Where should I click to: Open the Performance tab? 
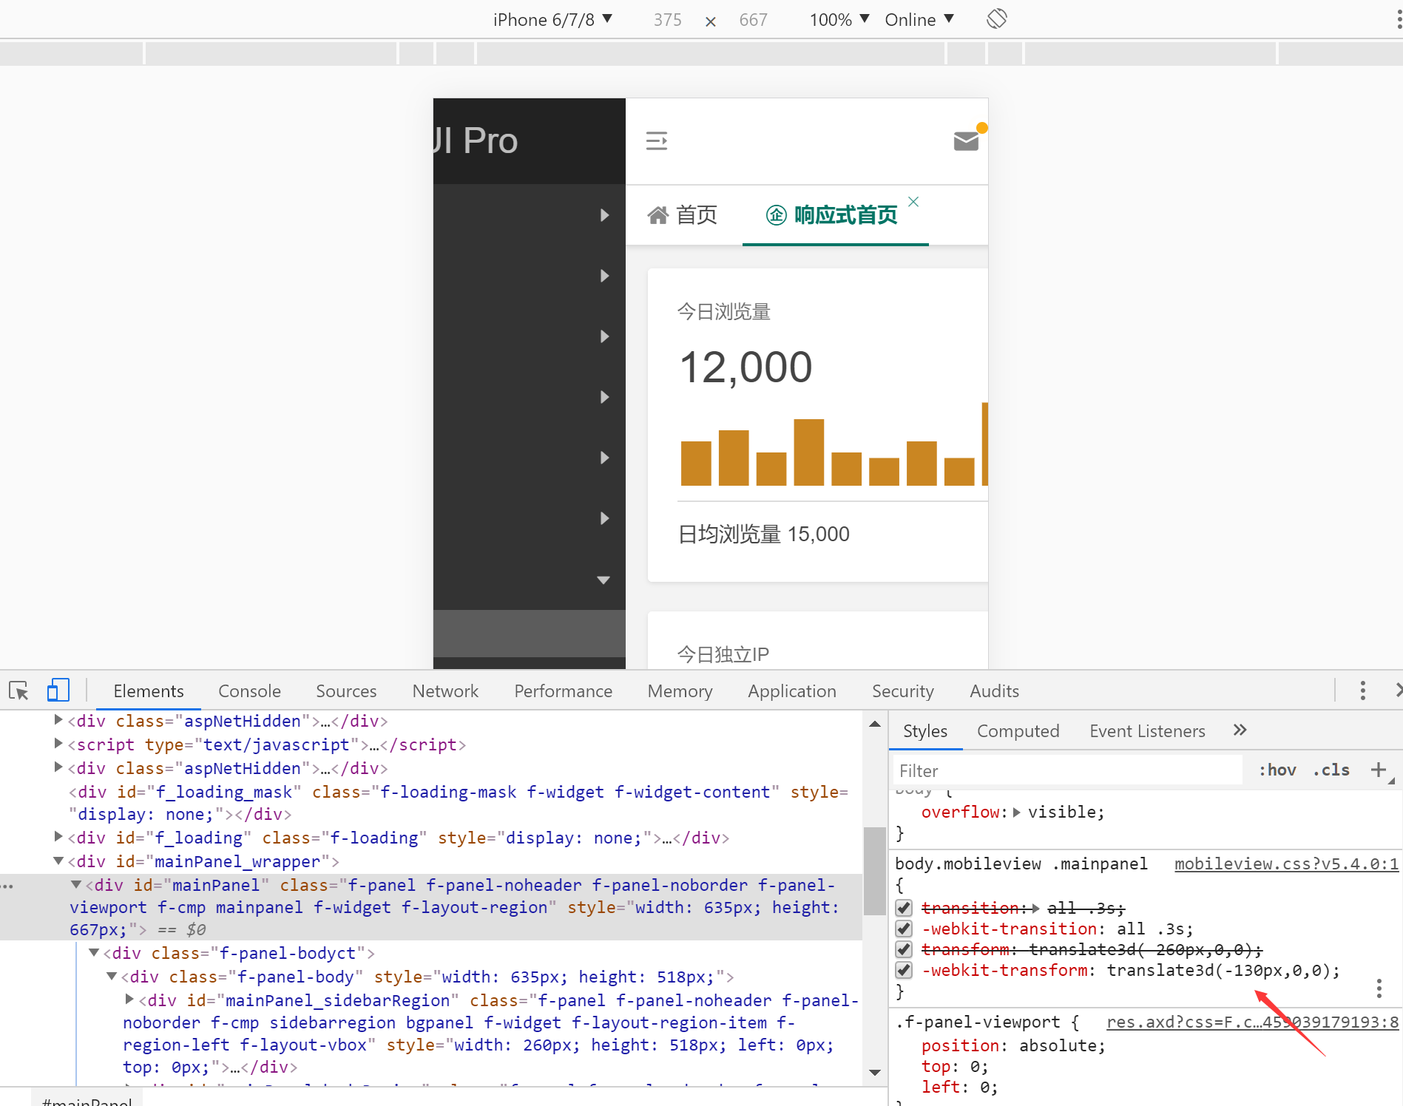tap(563, 691)
